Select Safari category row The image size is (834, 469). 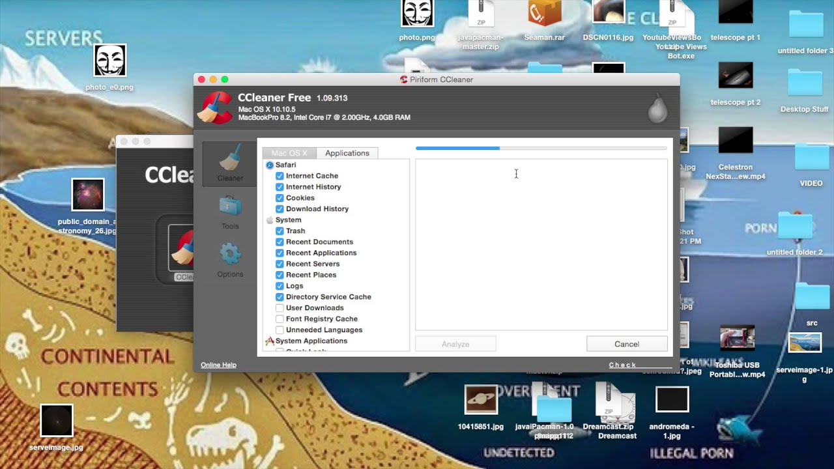[336, 165]
